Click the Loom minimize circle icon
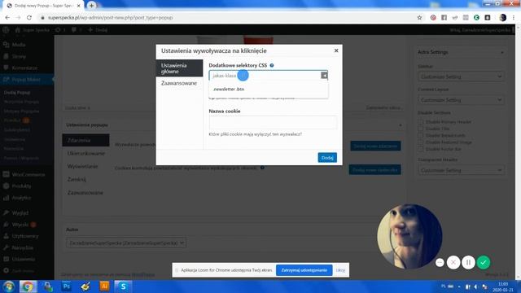Viewport: 521px width, 293px height. point(440,262)
